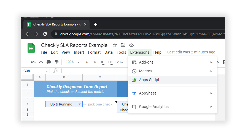Viewport: 248px width, 137px height.
Task: Click the formula bar input
Action: (95, 71)
